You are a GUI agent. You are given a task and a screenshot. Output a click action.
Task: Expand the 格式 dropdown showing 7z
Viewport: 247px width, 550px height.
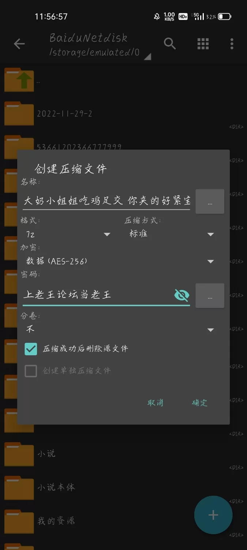click(67, 234)
